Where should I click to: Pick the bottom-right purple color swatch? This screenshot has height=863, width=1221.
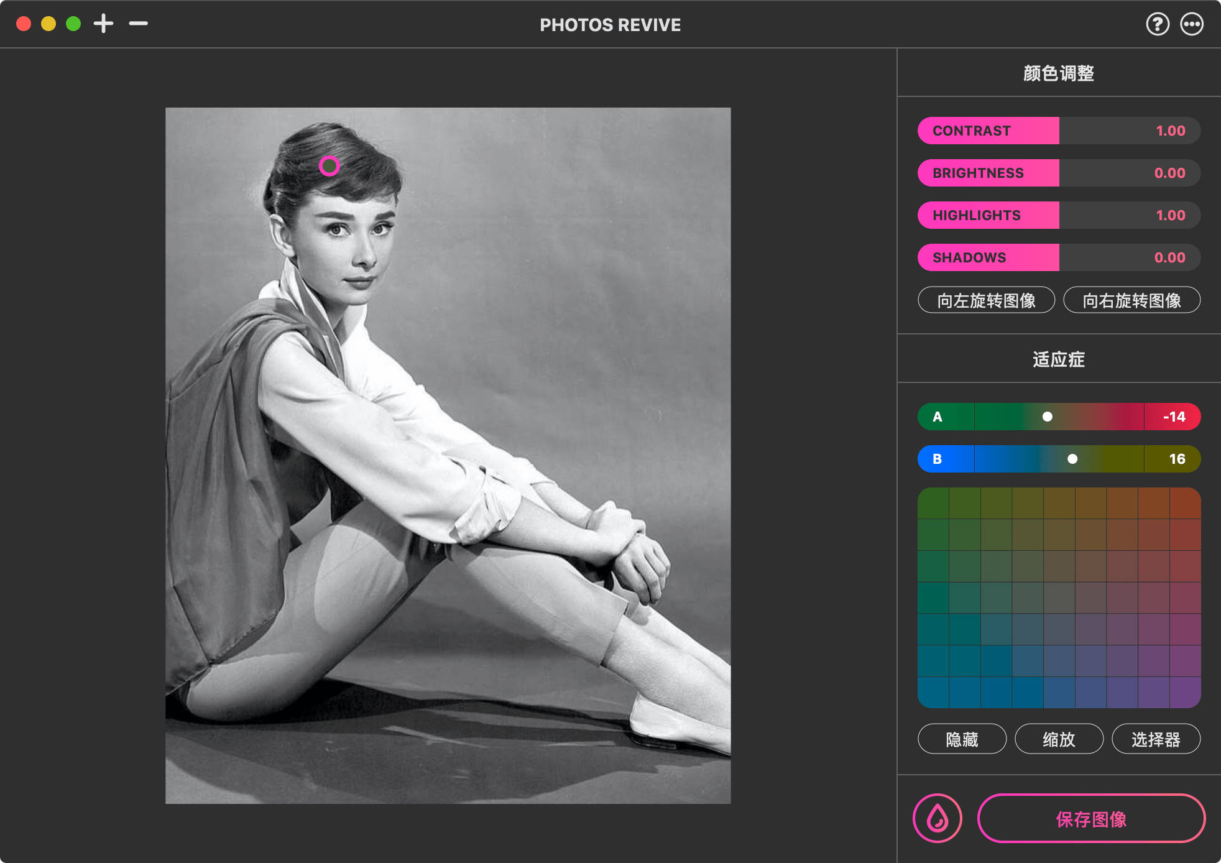pos(1185,693)
